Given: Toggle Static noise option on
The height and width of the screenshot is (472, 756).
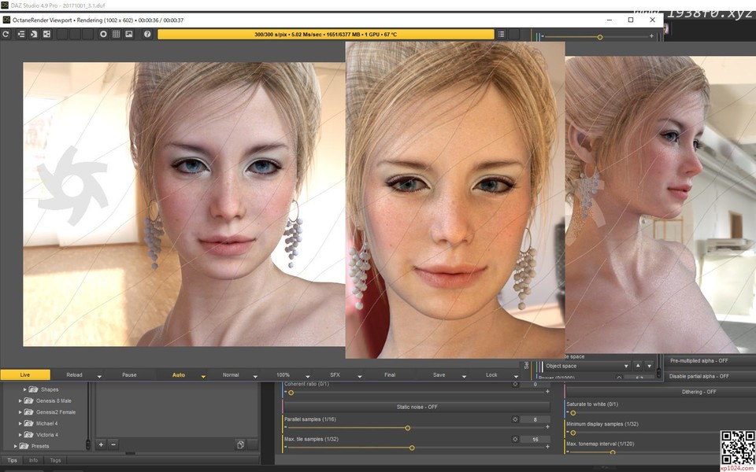Looking at the screenshot, I should pyautogui.click(x=417, y=407).
